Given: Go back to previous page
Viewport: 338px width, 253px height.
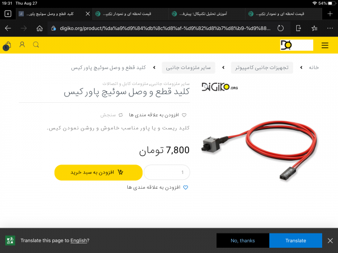Looking at the screenshot, I should point(8,28).
